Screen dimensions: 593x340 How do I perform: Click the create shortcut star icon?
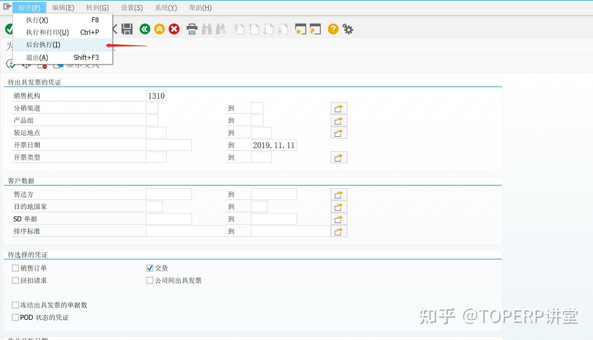tap(300, 29)
